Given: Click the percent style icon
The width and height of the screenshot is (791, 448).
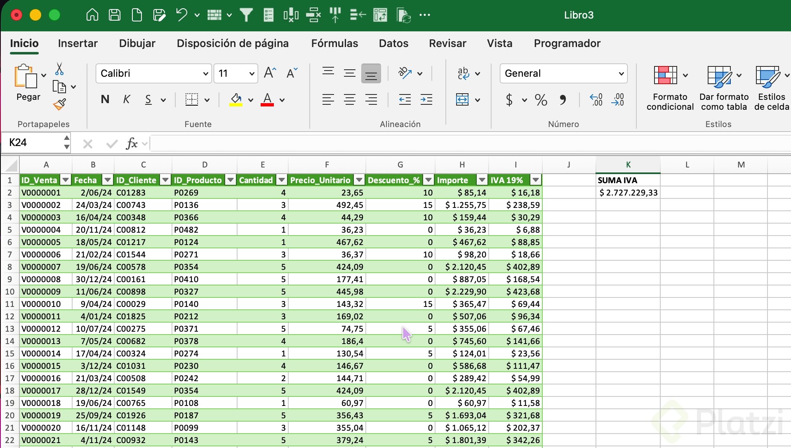Looking at the screenshot, I should click(541, 100).
